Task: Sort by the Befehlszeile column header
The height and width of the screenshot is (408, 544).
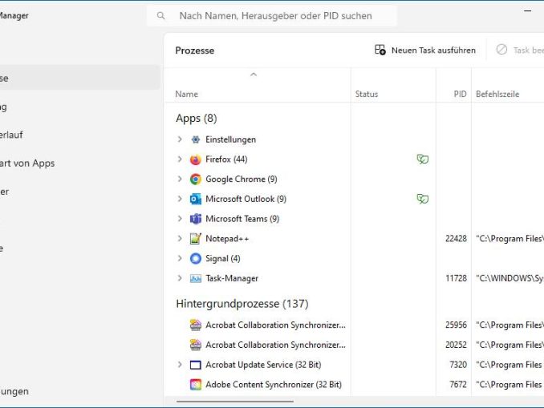Action: coord(497,94)
